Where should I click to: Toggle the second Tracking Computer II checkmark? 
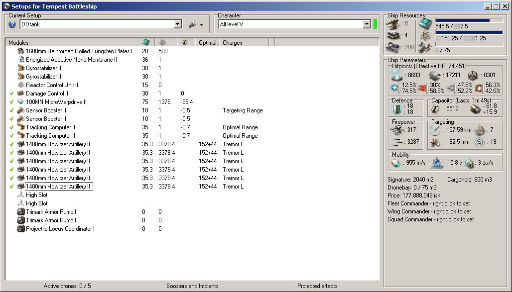click(12, 136)
